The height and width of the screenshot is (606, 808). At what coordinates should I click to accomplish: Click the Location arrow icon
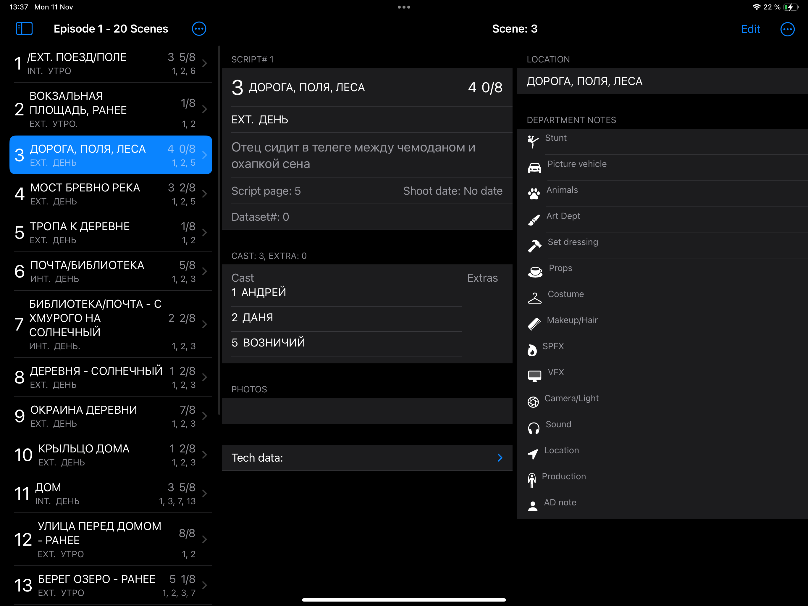pos(533,454)
